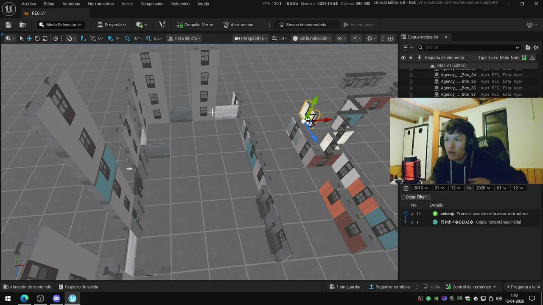Click the source control status column icon
543x305 pixels.
[x=524, y=58]
